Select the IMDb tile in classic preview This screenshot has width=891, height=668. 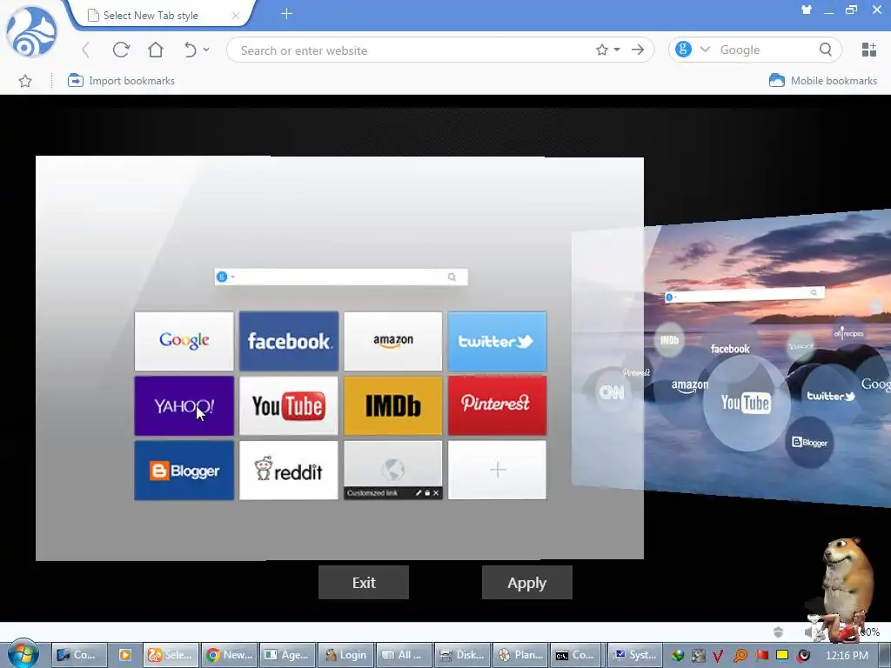click(392, 405)
